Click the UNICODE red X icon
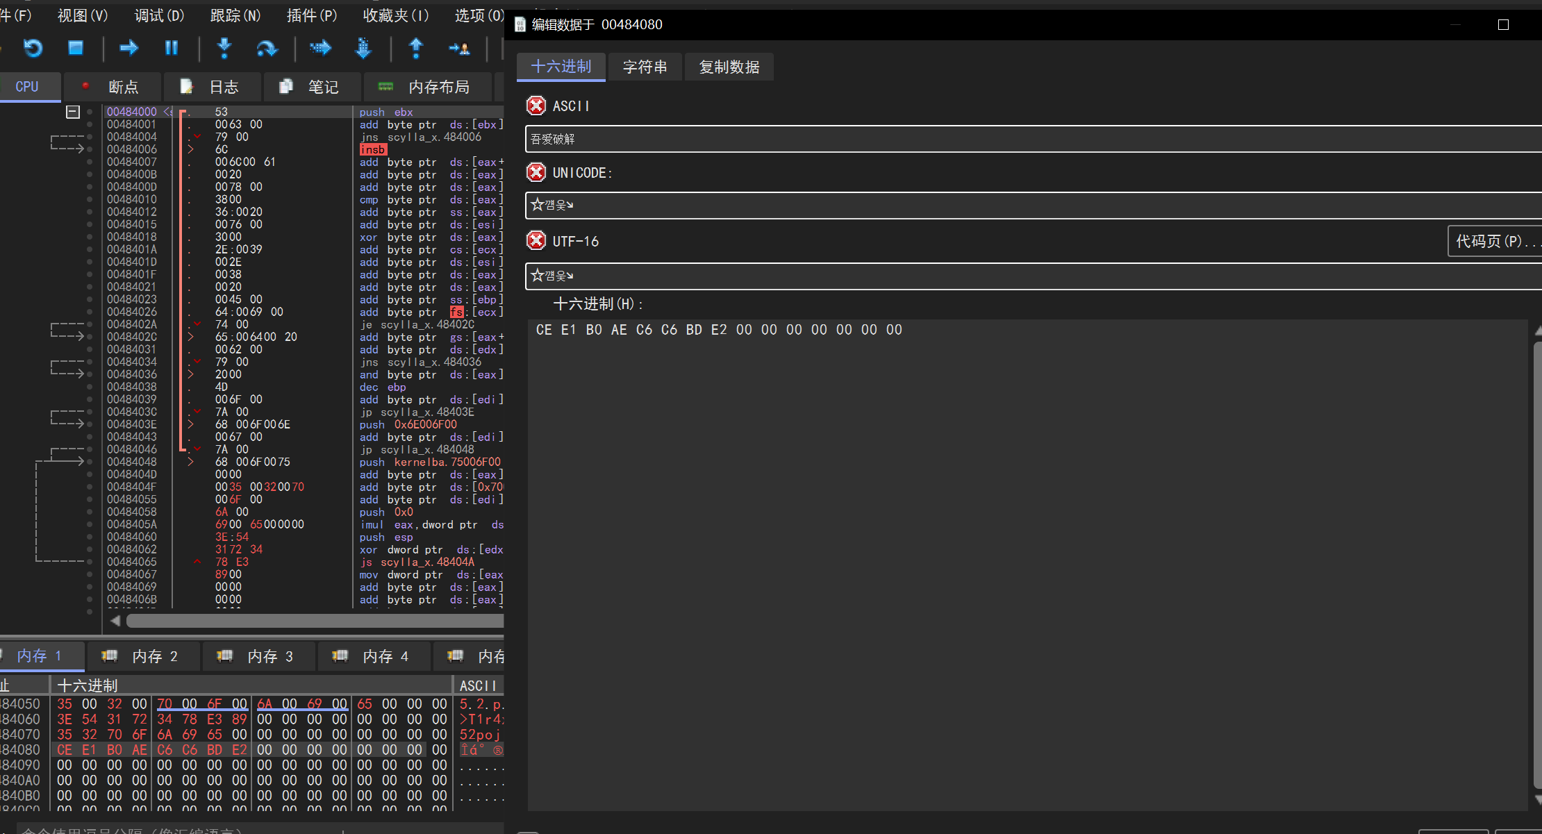 536,172
